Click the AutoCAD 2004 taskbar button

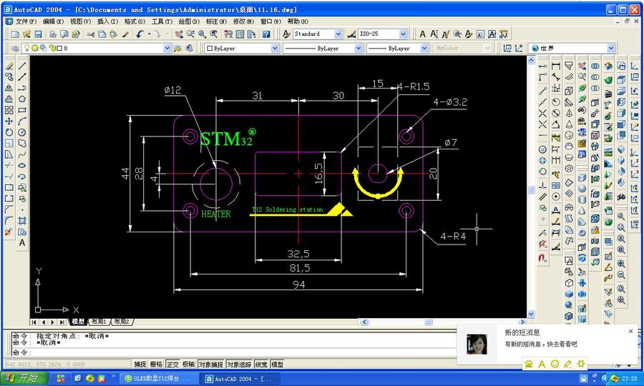[240, 379]
